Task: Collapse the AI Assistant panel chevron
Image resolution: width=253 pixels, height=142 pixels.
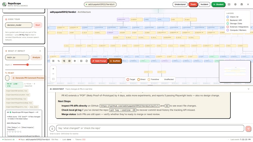Action: point(249,89)
